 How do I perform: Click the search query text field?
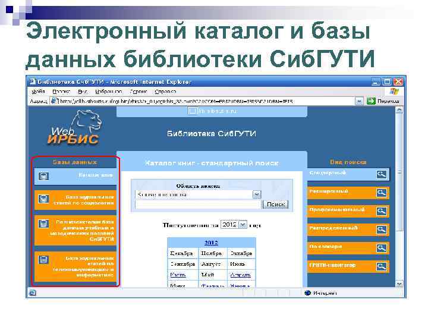click(x=198, y=204)
